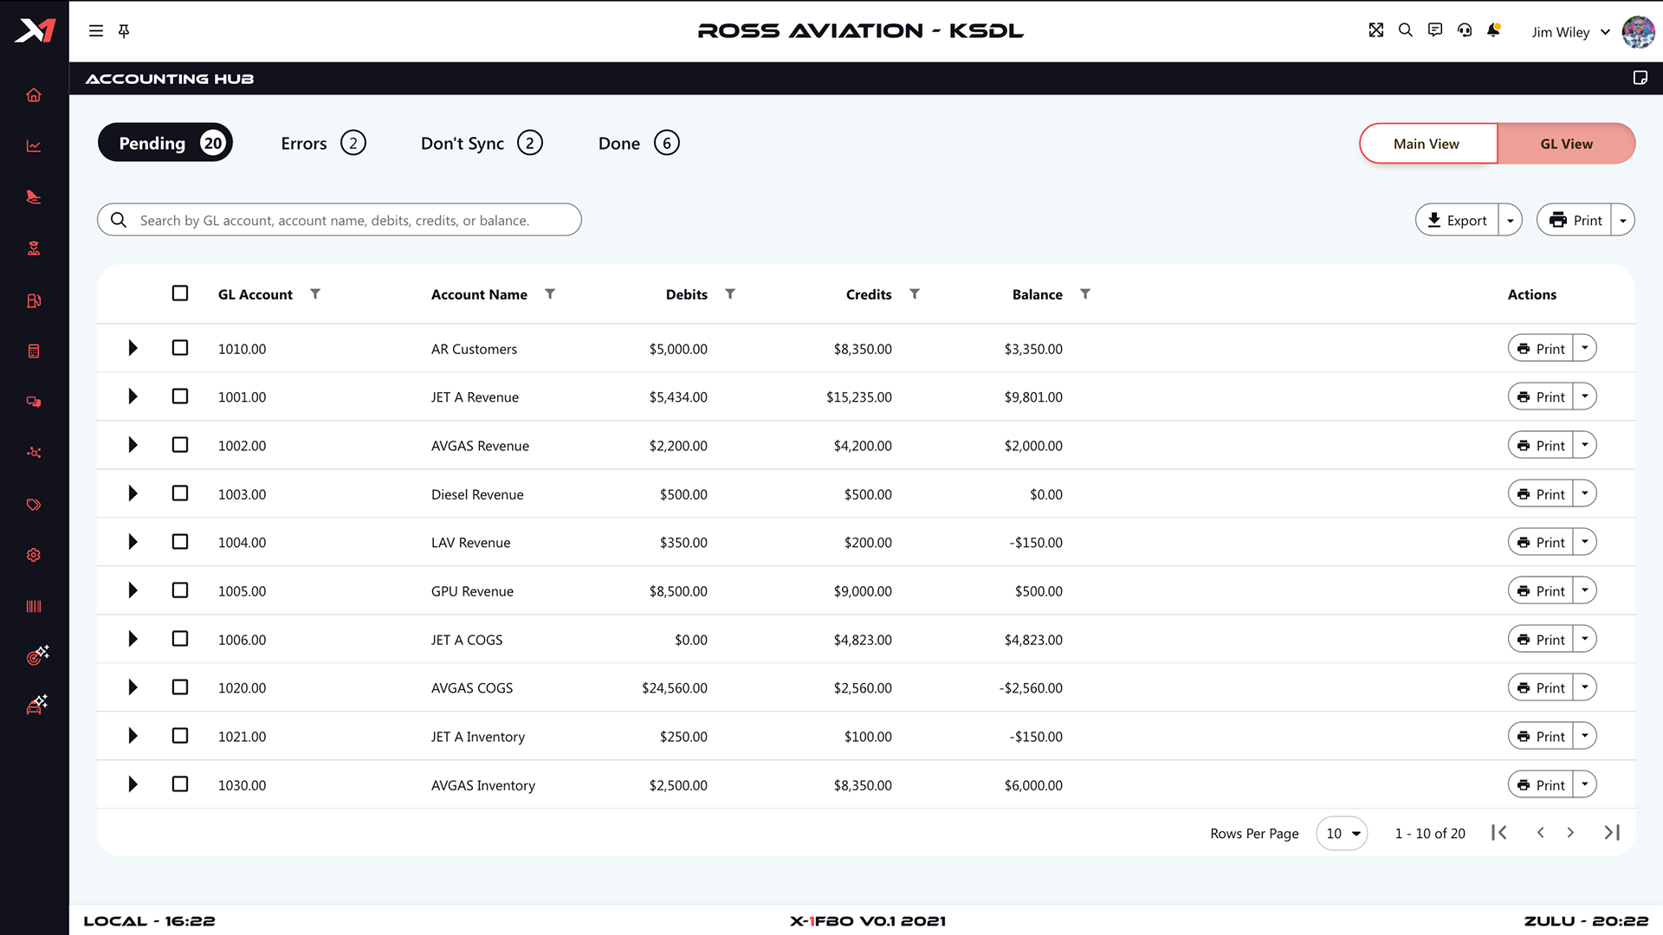Screen dimensions: 1663x935
Task: Click the Export button
Action: [x=1457, y=220]
